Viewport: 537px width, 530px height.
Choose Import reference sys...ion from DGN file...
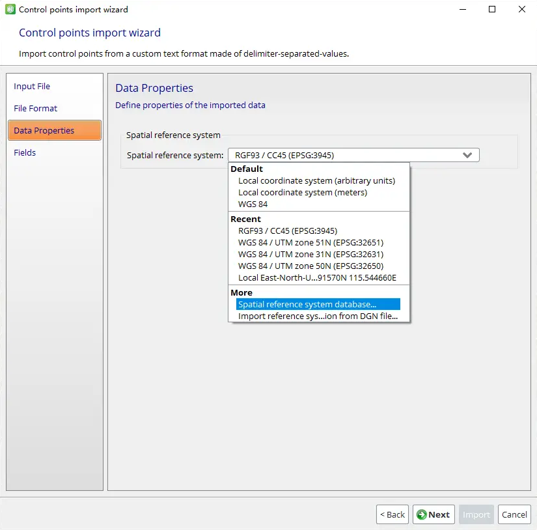click(318, 316)
